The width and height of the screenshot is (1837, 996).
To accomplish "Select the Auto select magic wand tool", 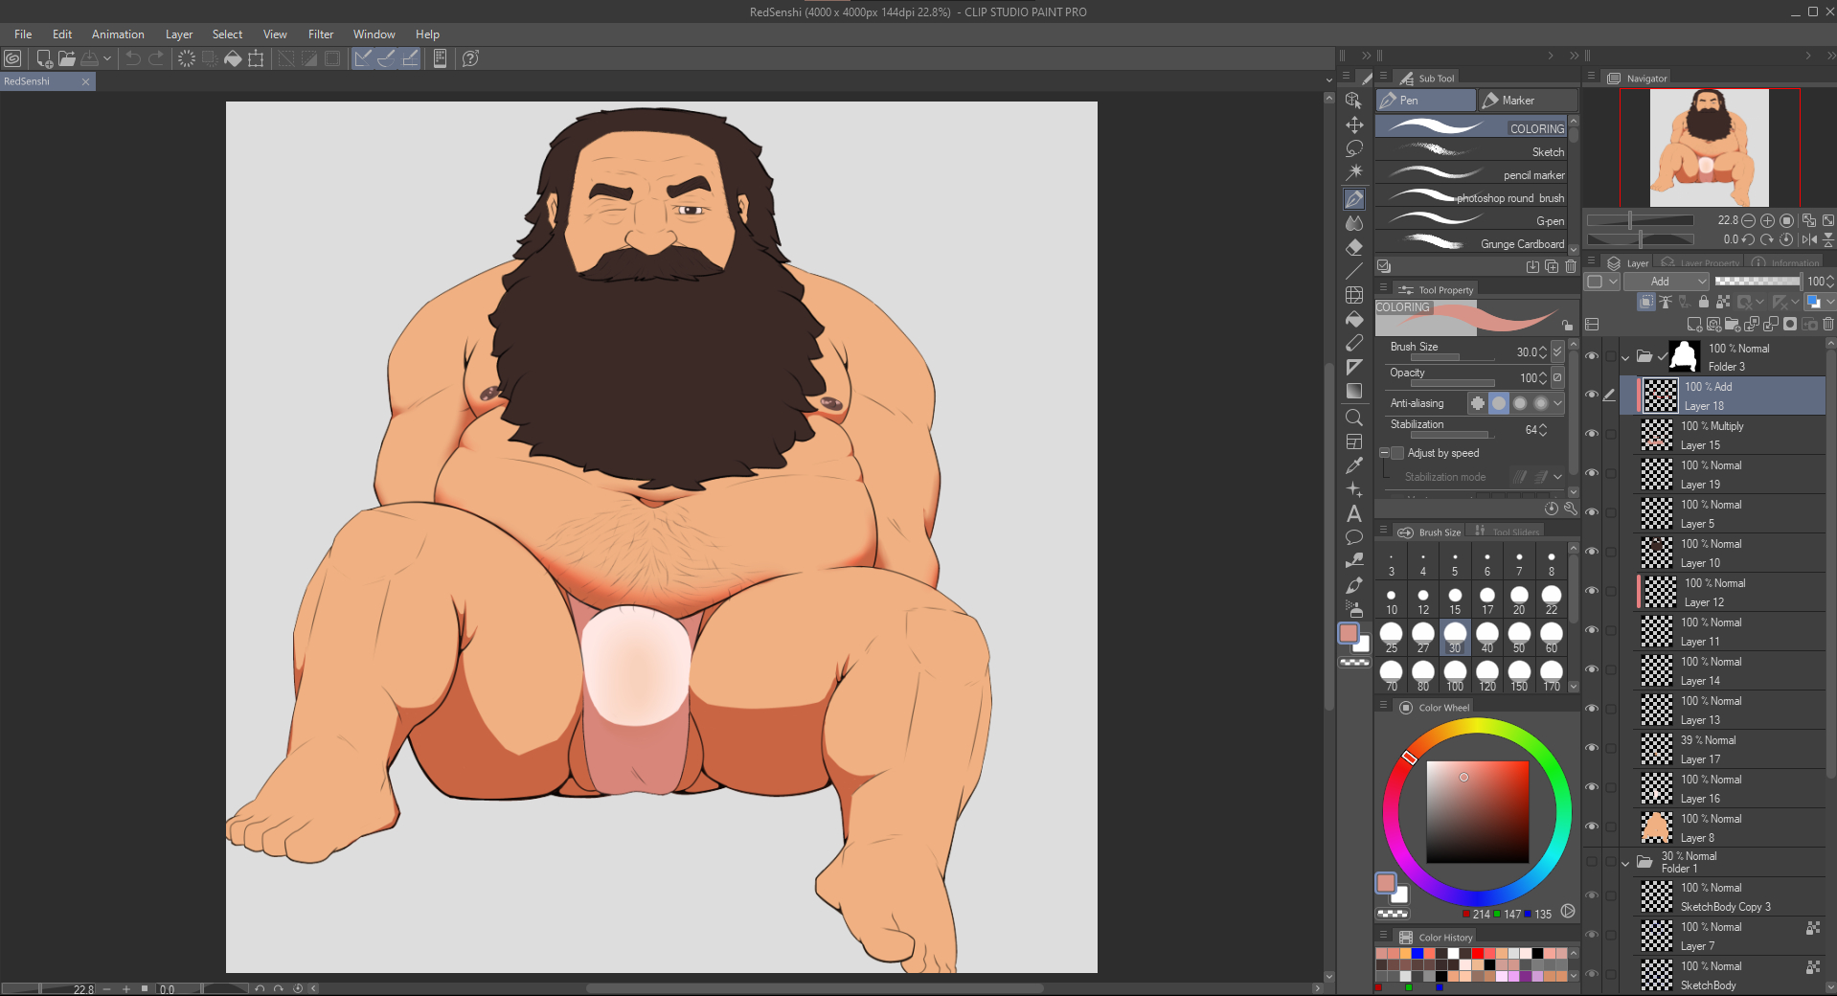I will click(1353, 172).
